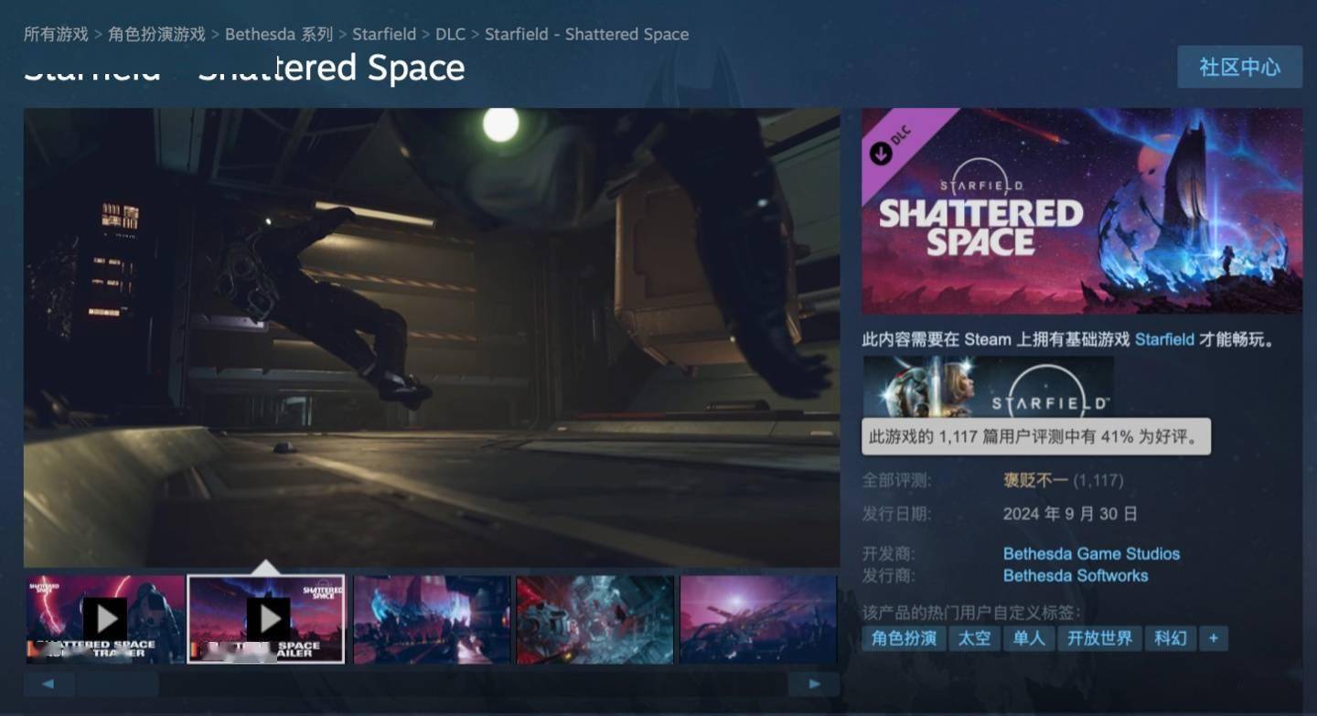1317x716 pixels.
Task: Click the right arrow of thumbnail strip
Action: point(814,684)
